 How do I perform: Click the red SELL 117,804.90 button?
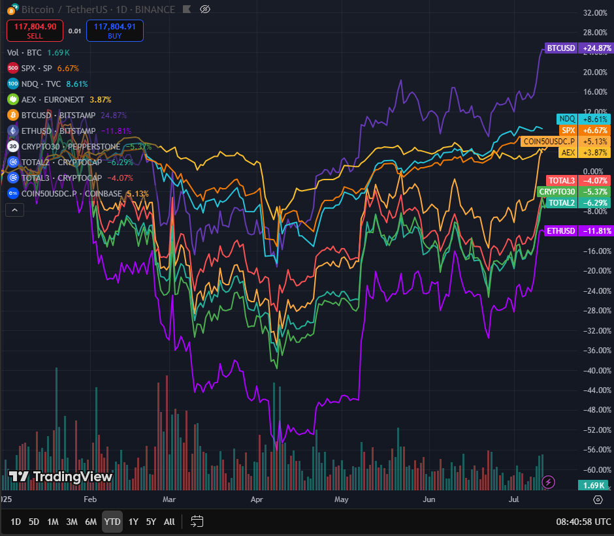tap(35, 31)
